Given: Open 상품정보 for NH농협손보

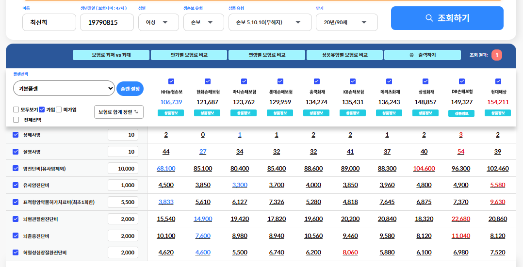Looking at the screenshot, I should coord(171,113).
